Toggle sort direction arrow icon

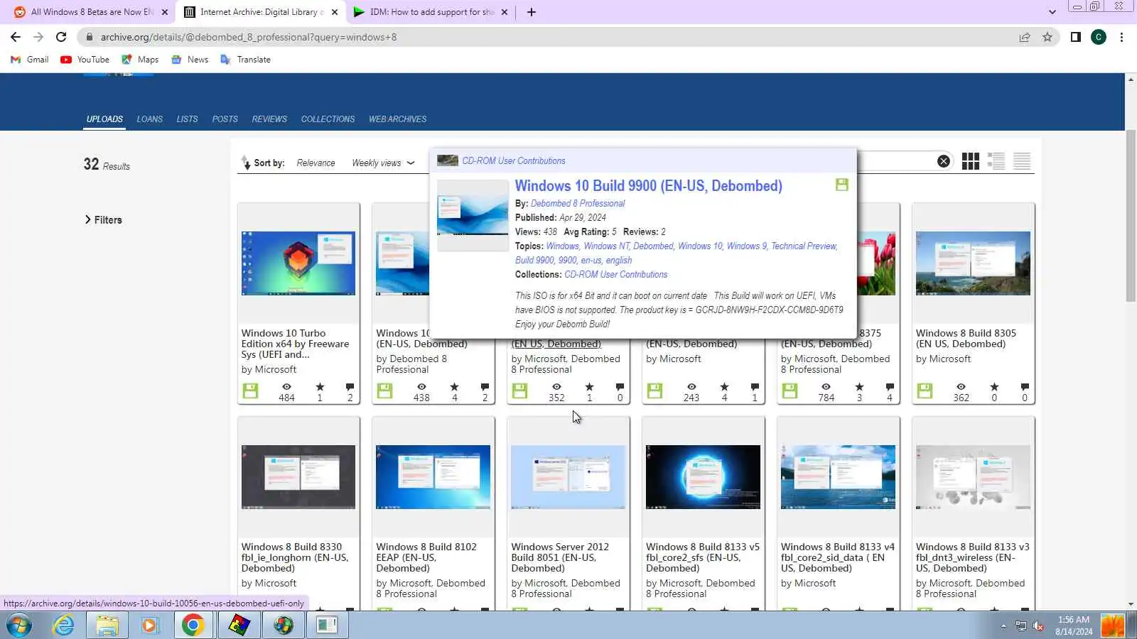[246, 163]
